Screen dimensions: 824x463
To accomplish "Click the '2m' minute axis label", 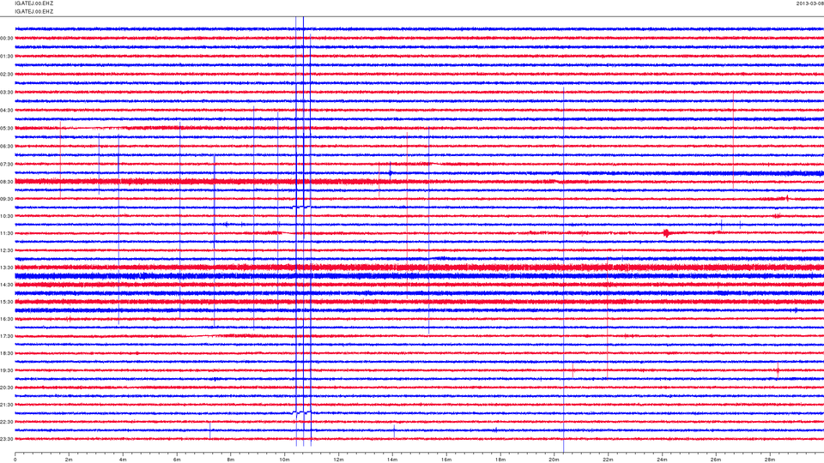I will 69,460.
